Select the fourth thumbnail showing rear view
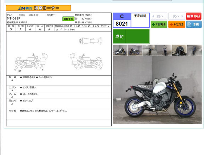 164,50
